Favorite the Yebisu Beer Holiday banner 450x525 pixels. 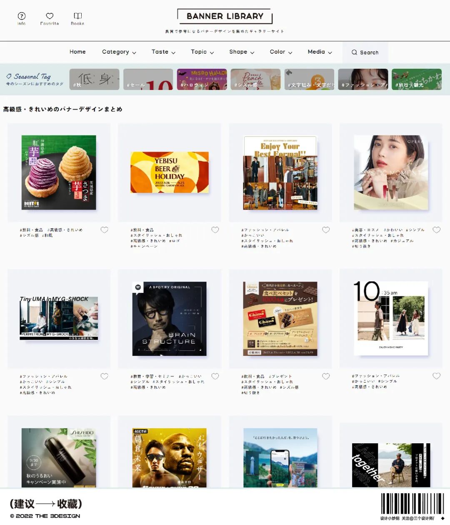point(215,230)
